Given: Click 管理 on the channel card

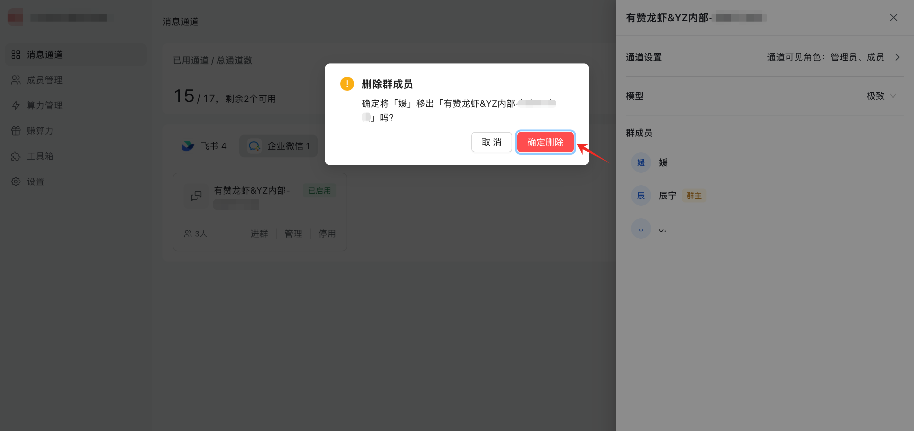Looking at the screenshot, I should (x=293, y=234).
